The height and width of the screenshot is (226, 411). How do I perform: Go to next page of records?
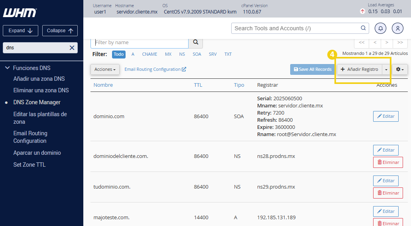(387, 42)
